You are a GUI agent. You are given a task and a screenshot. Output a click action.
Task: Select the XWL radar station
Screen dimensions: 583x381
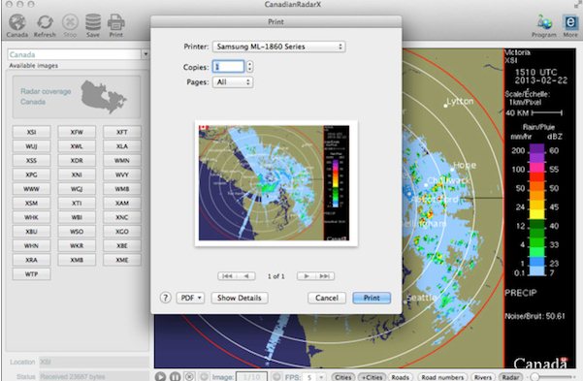[x=77, y=146]
